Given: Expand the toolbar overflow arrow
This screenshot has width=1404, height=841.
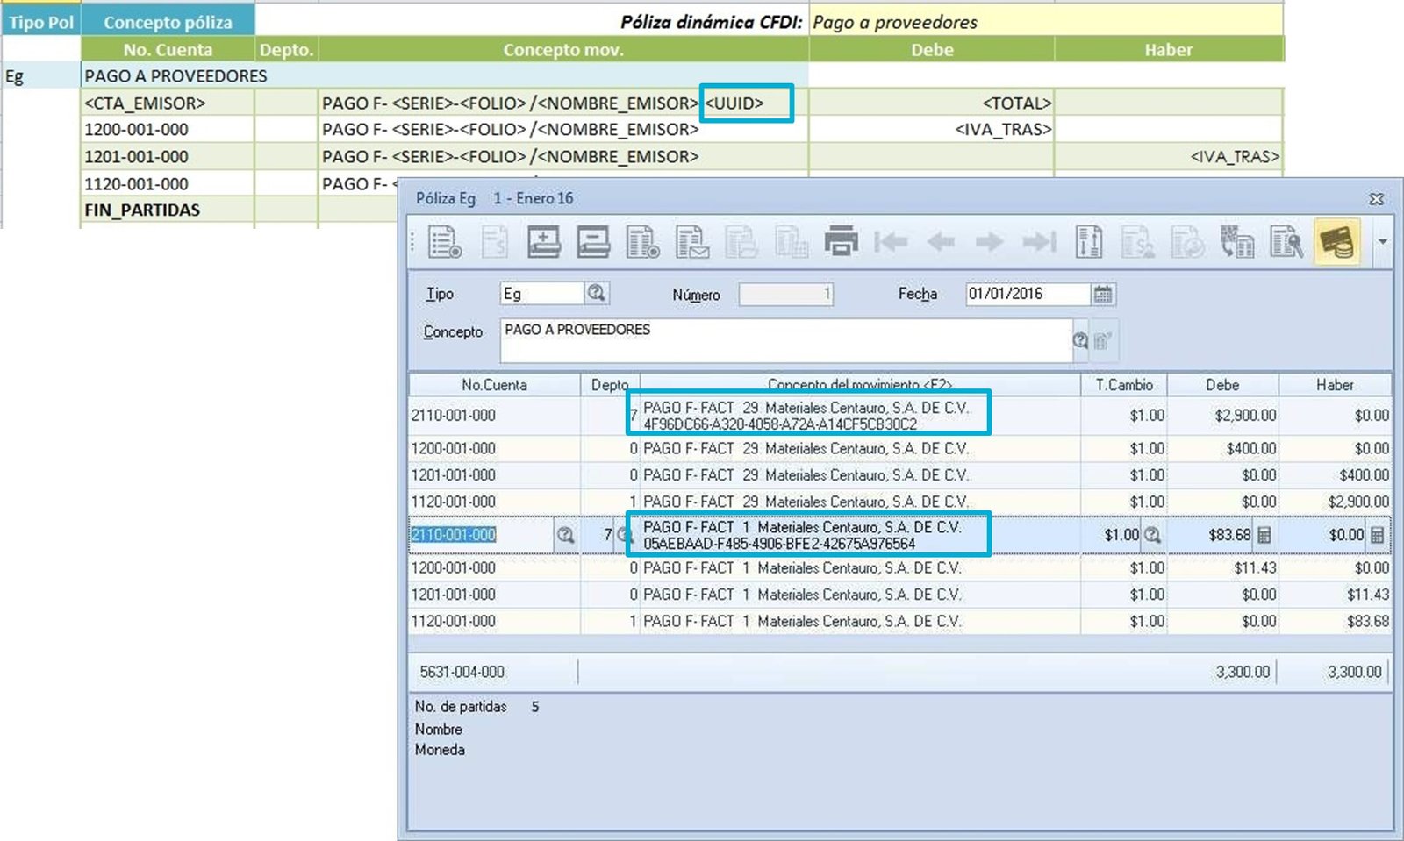Looking at the screenshot, I should point(1383,242).
